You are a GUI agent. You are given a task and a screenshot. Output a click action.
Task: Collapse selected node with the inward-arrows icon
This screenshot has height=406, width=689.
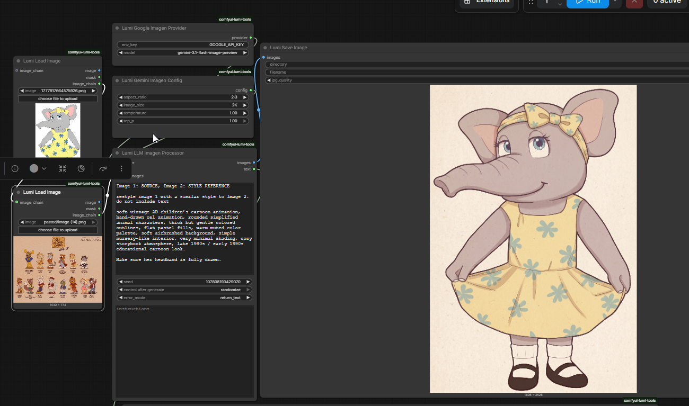63,168
